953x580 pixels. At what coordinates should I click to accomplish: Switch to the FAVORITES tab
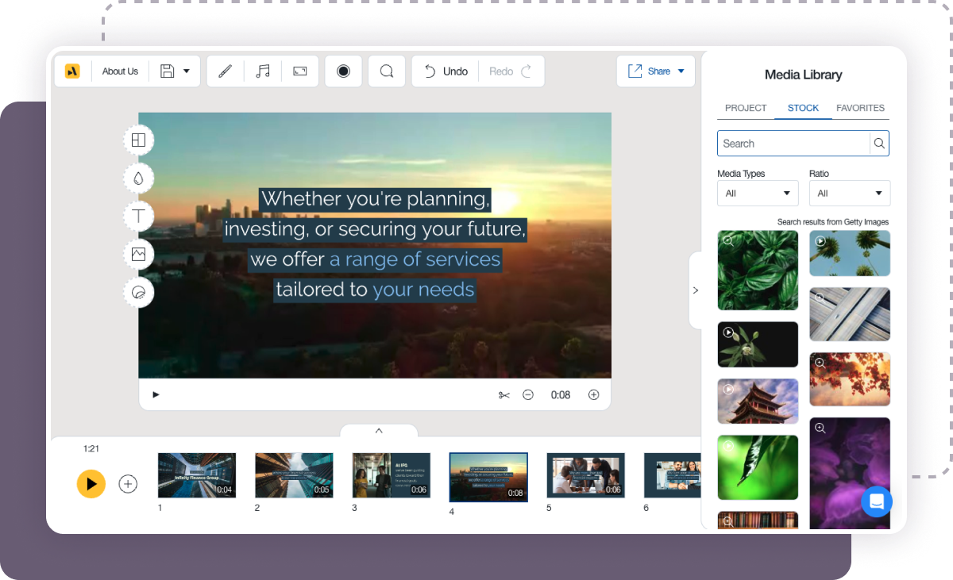(860, 108)
